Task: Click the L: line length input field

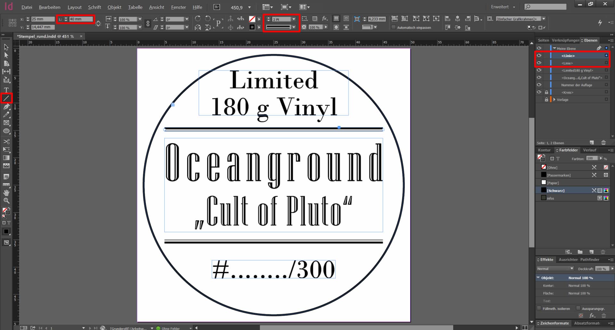Action: (x=80, y=19)
